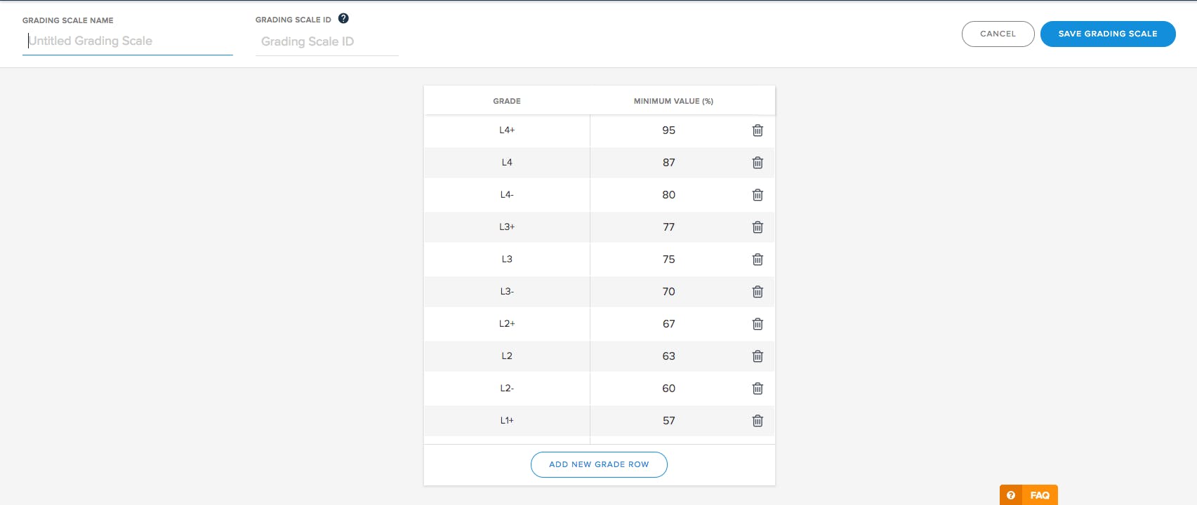Image resolution: width=1197 pixels, height=505 pixels.
Task: Trash the L2+ grade row
Action: click(758, 324)
